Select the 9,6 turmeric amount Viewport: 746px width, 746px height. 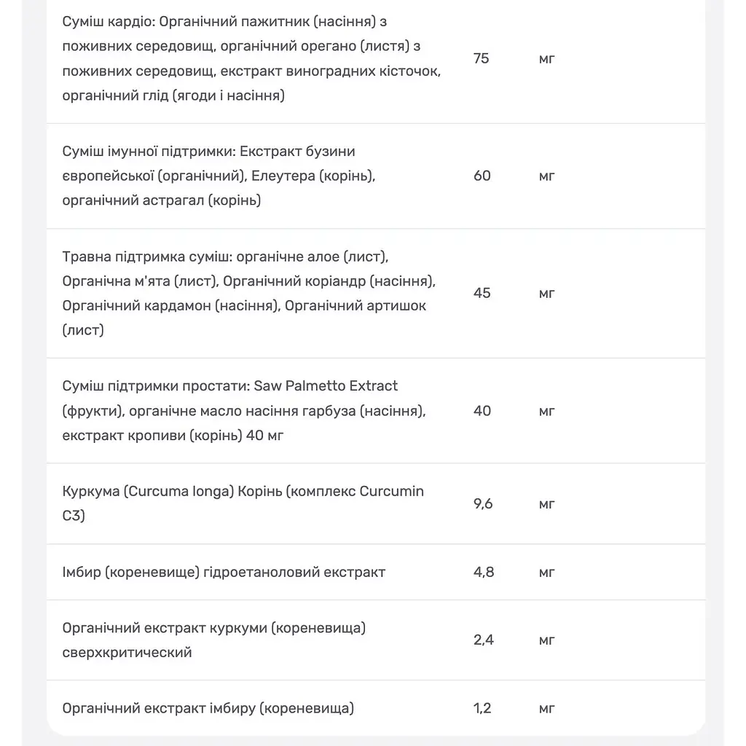tap(483, 503)
